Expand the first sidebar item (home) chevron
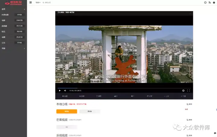Screen dimensions: 217x137 click(24, 9)
